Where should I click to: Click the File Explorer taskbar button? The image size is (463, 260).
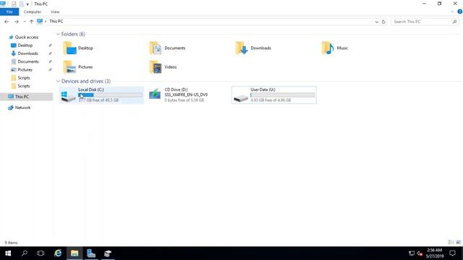pos(75,253)
